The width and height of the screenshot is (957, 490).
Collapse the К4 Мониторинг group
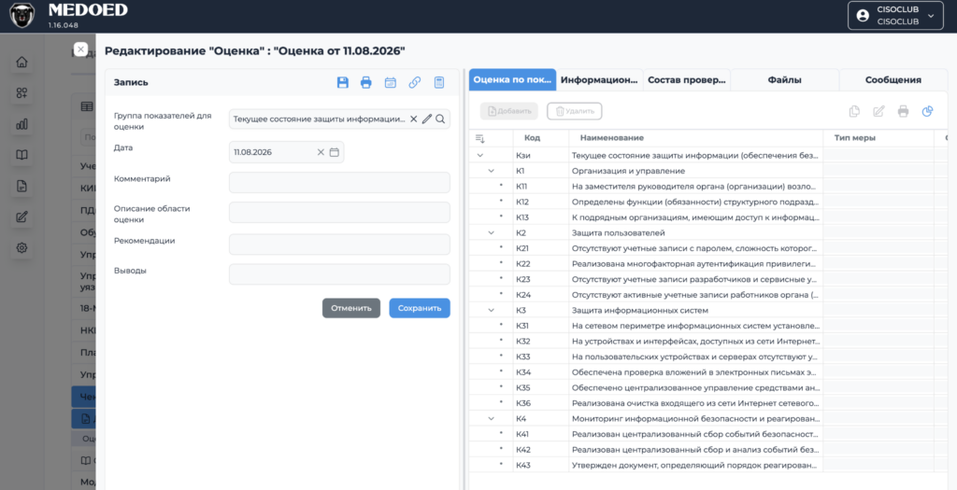click(491, 419)
